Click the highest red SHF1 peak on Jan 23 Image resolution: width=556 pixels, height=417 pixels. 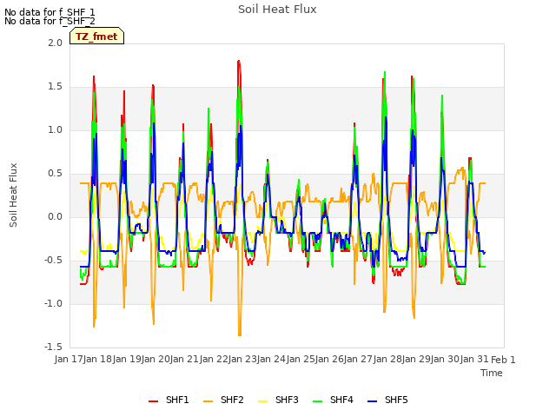tap(239, 61)
